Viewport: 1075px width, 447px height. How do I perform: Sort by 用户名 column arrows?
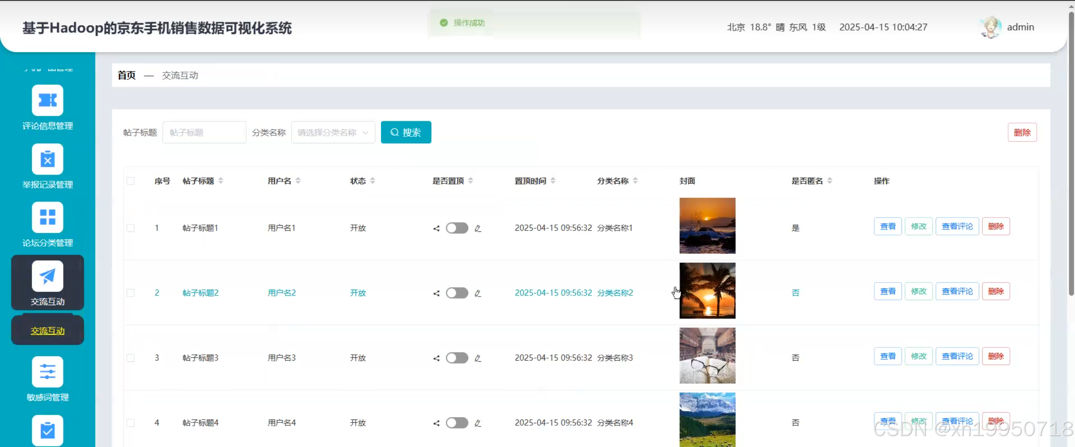coord(298,180)
